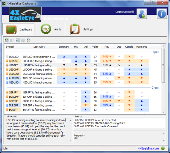The image size is (170, 153).
Task: Click the EURCHF 64% Rev cell
Action: pos(107,96)
